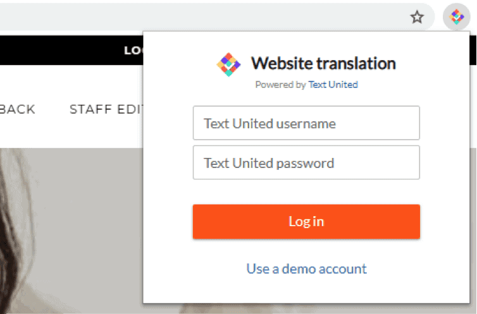The height and width of the screenshot is (314, 477).
Task: Follow the Text United link
Action: pyautogui.click(x=333, y=85)
